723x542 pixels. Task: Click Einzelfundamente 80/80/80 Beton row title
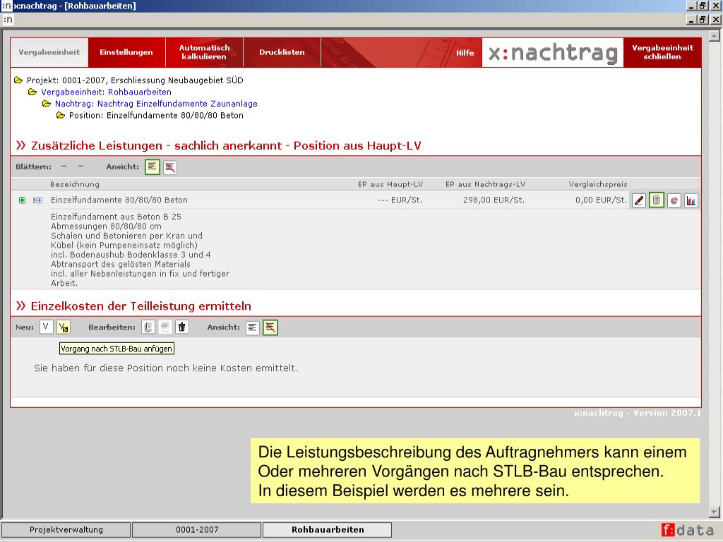[119, 200]
